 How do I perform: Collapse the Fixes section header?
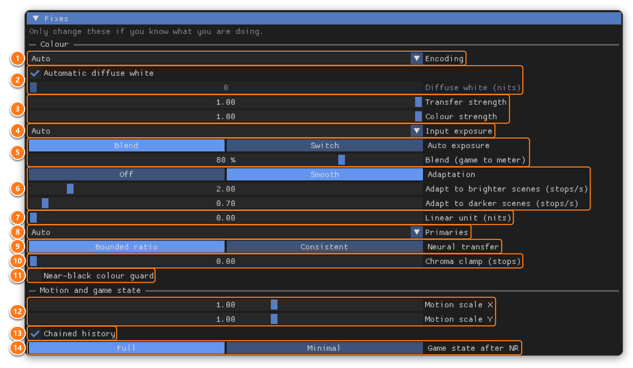click(324, 18)
